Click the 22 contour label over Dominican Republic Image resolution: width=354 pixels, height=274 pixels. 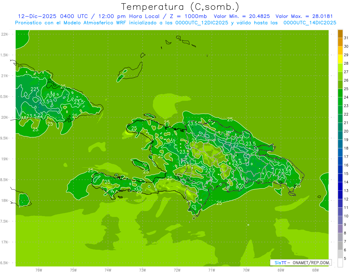tap(236, 145)
